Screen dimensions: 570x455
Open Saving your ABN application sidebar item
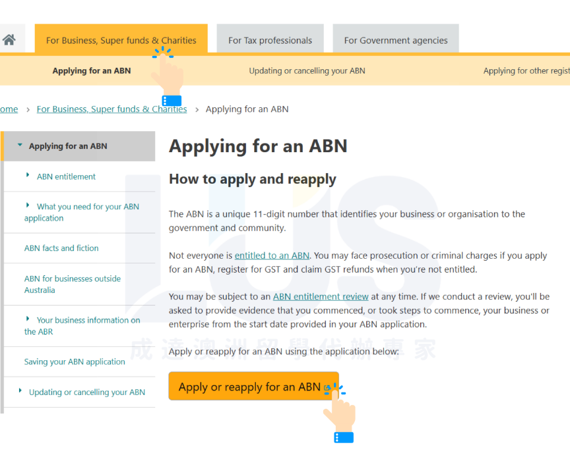pyautogui.click(x=75, y=361)
